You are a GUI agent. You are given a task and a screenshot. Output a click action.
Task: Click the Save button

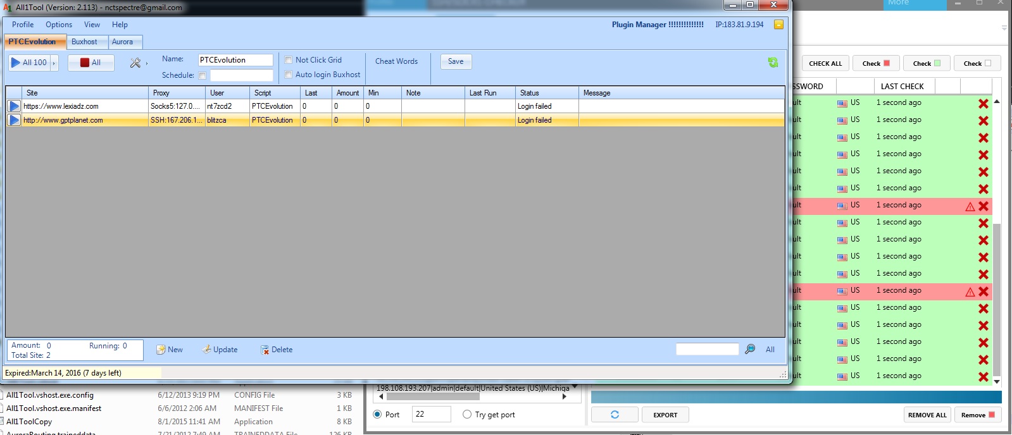(x=456, y=61)
